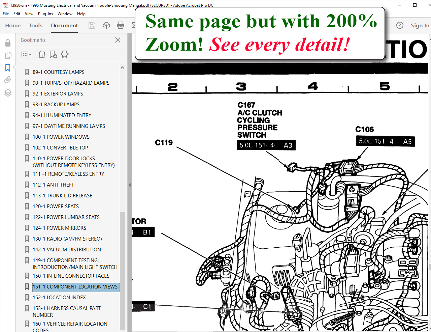Image resolution: width=431 pixels, height=332 pixels.
Task: Delete selected bookmark with the trash icon
Action: 42,54
